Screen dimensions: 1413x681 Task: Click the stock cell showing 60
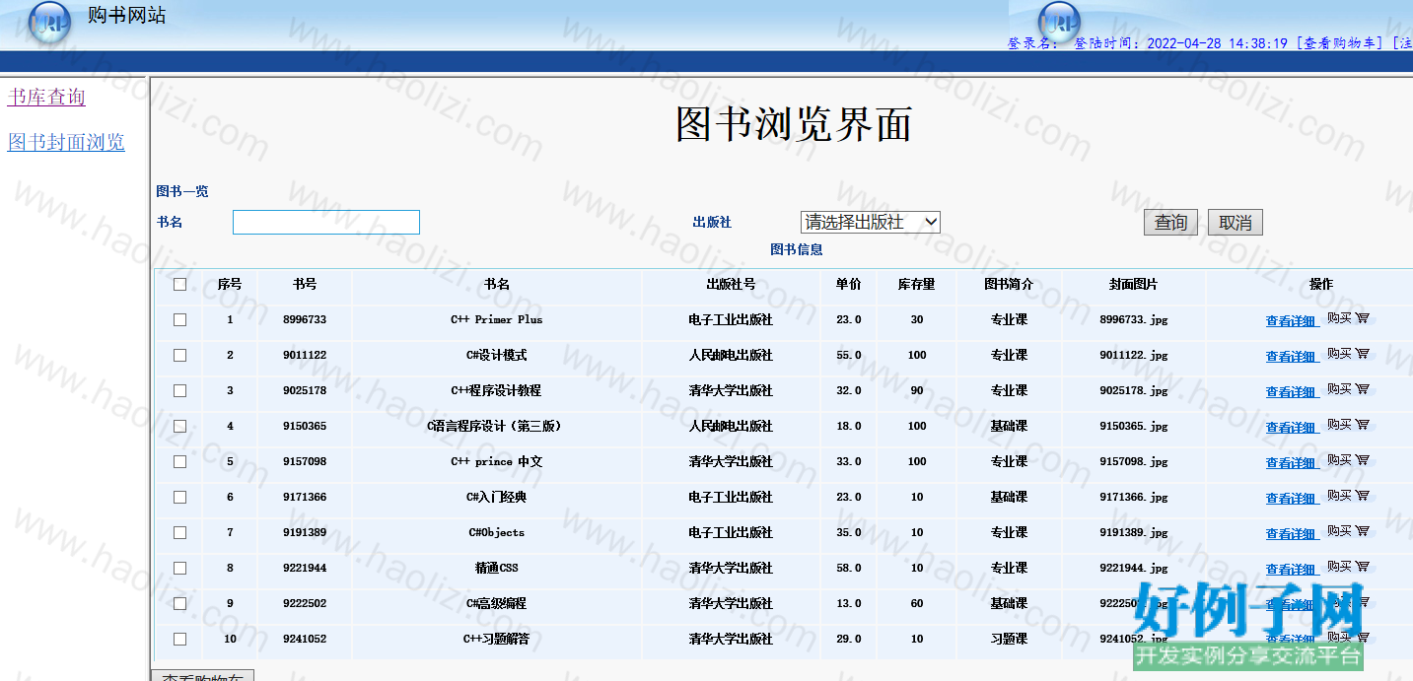917,603
